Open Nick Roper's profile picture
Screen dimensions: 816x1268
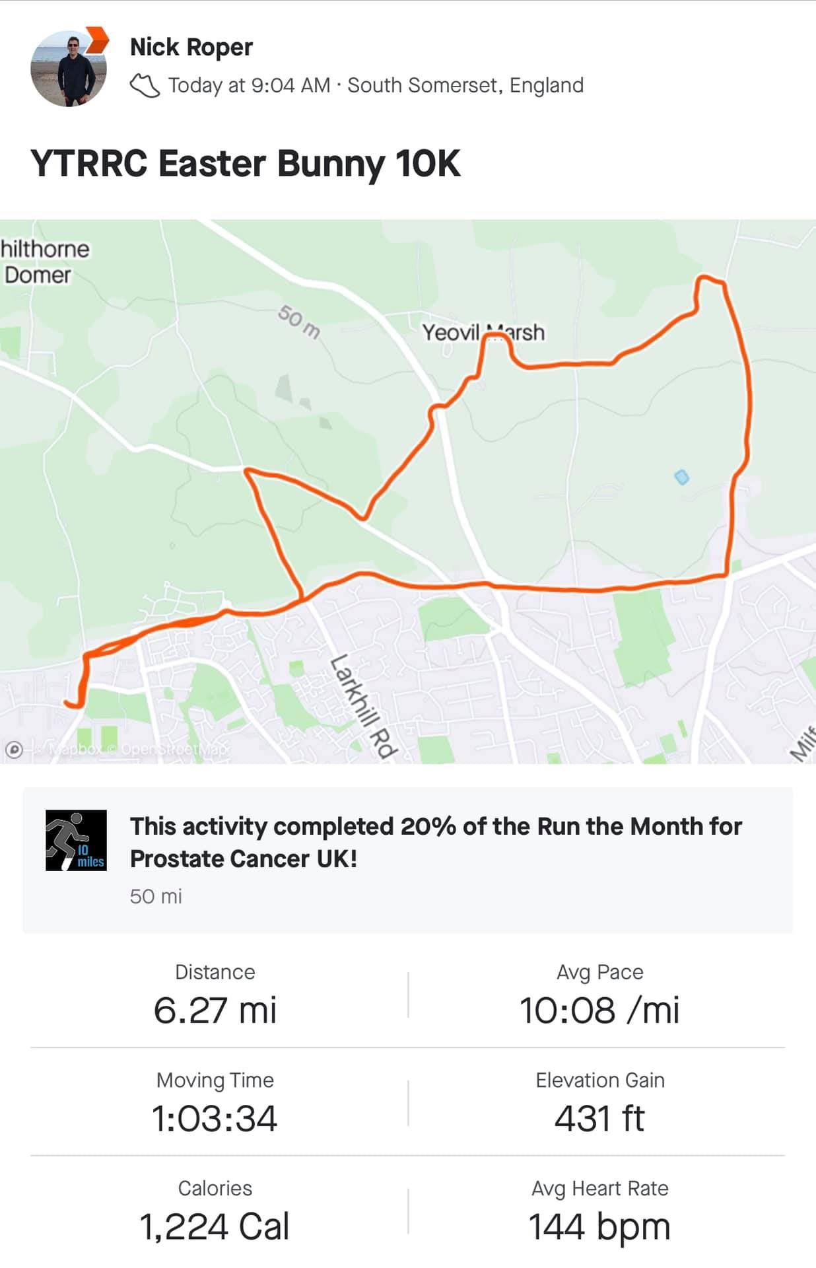(68, 69)
